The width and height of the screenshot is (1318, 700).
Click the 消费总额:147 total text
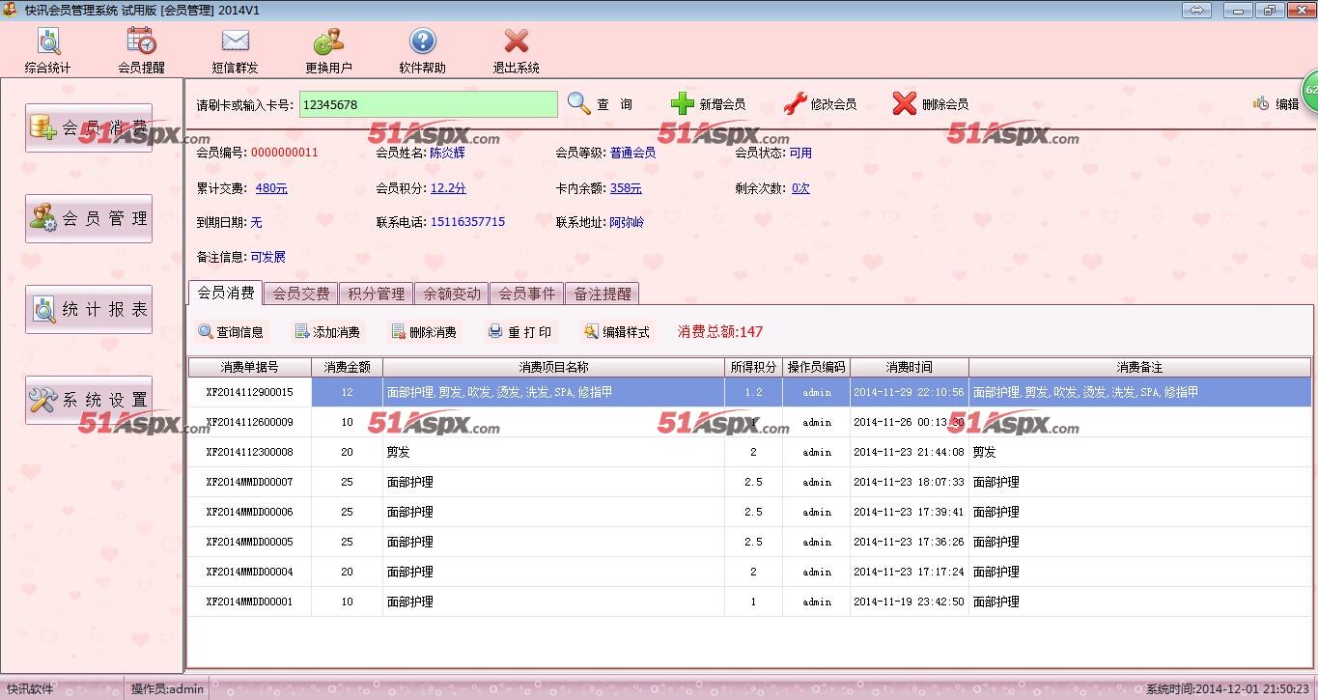pos(720,332)
